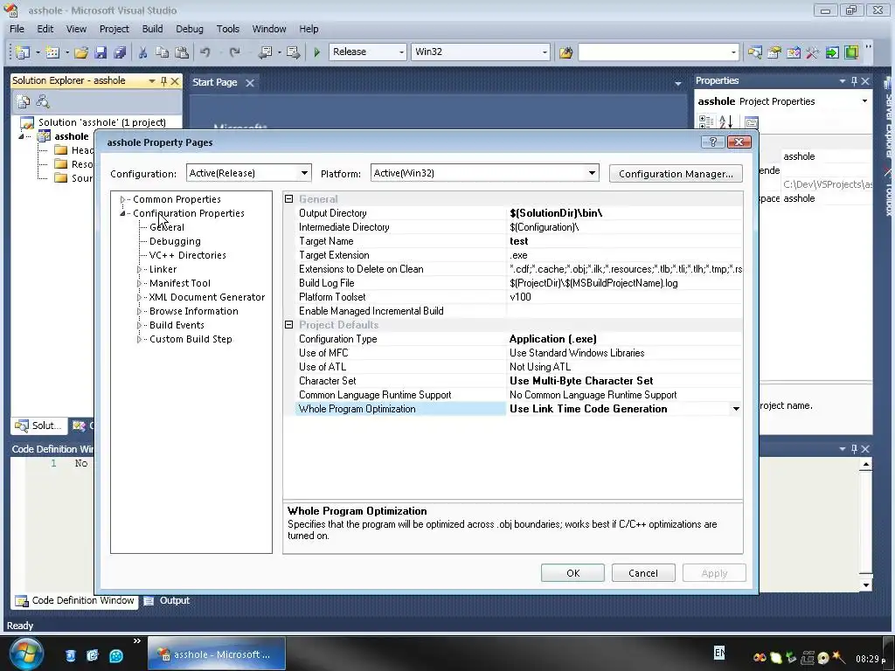Switch to the Output tab
Viewport: 895px width, 671px height.
(167, 600)
